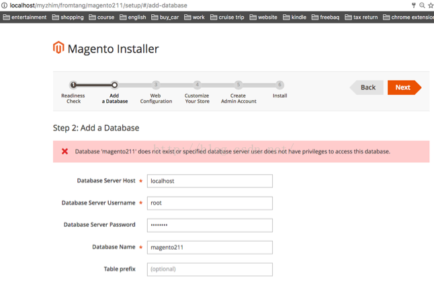
Task: Click the red X error icon
Action: [x=64, y=151]
